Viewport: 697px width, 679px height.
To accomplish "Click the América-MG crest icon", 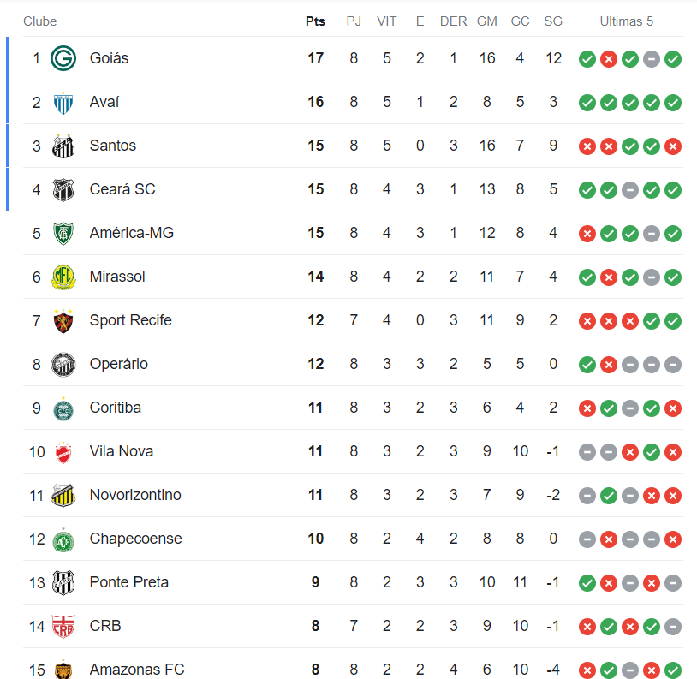I will point(63,233).
